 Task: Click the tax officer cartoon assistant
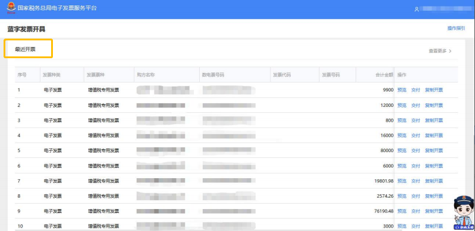coord(463,212)
